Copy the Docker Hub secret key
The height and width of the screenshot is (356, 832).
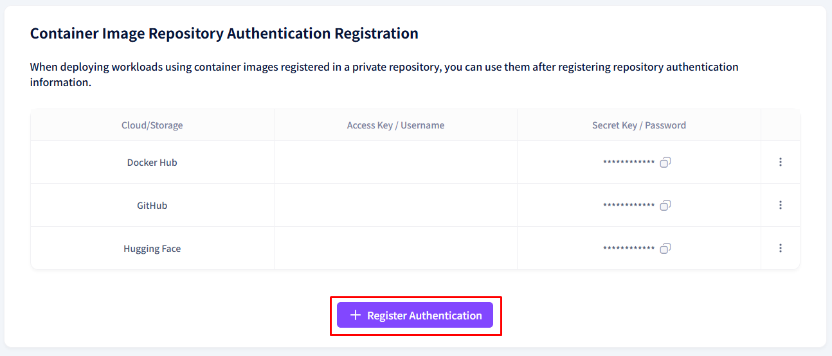pos(665,163)
